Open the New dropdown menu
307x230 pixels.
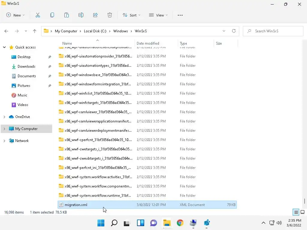tap(16, 15)
